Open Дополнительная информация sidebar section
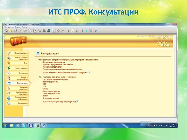 [17, 98]
